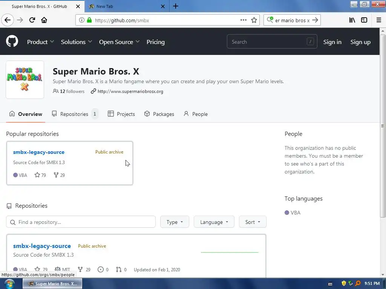Open smbx-legacy-source in Popular repositories card
Image resolution: width=386 pixels, height=289 pixels.
point(39,152)
